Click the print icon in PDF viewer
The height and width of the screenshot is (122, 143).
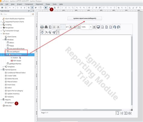point(42,27)
